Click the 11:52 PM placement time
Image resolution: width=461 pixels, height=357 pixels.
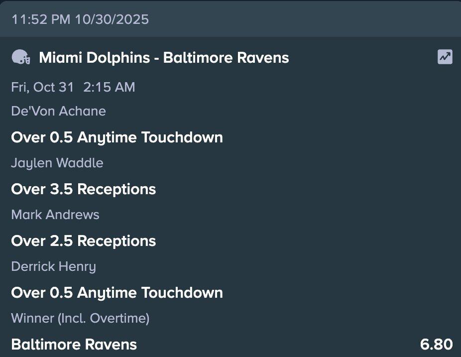point(41,19)
